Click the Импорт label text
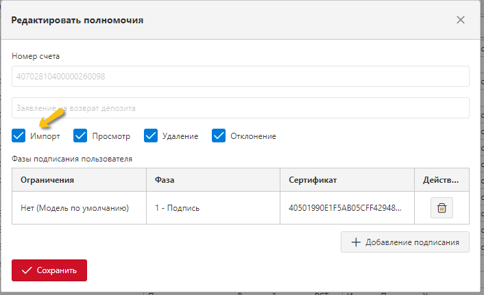 pyautogui.click(x=45, y=136)
